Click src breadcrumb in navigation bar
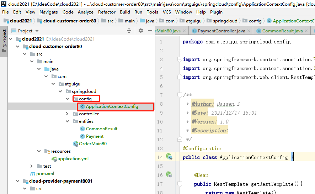 coord(107,21)
